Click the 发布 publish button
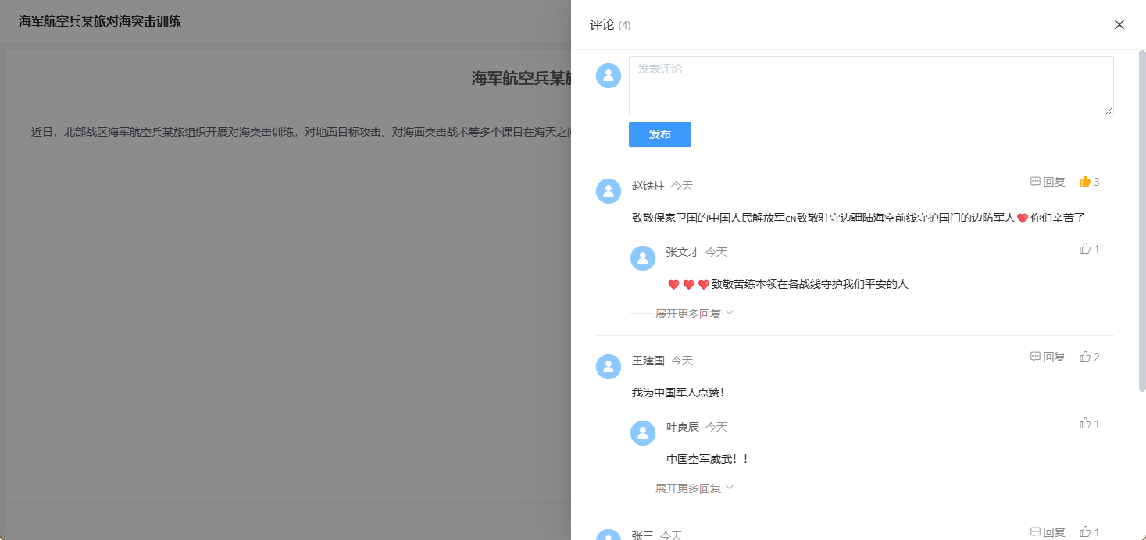 click(659, 134)
